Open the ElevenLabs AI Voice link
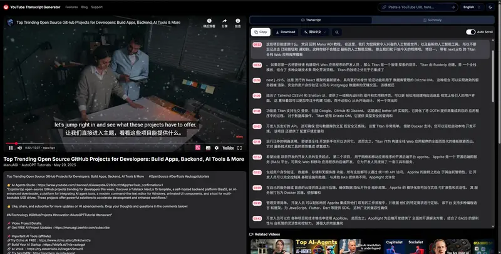This screenshot has width=501, height=254. tap(55, 248)
